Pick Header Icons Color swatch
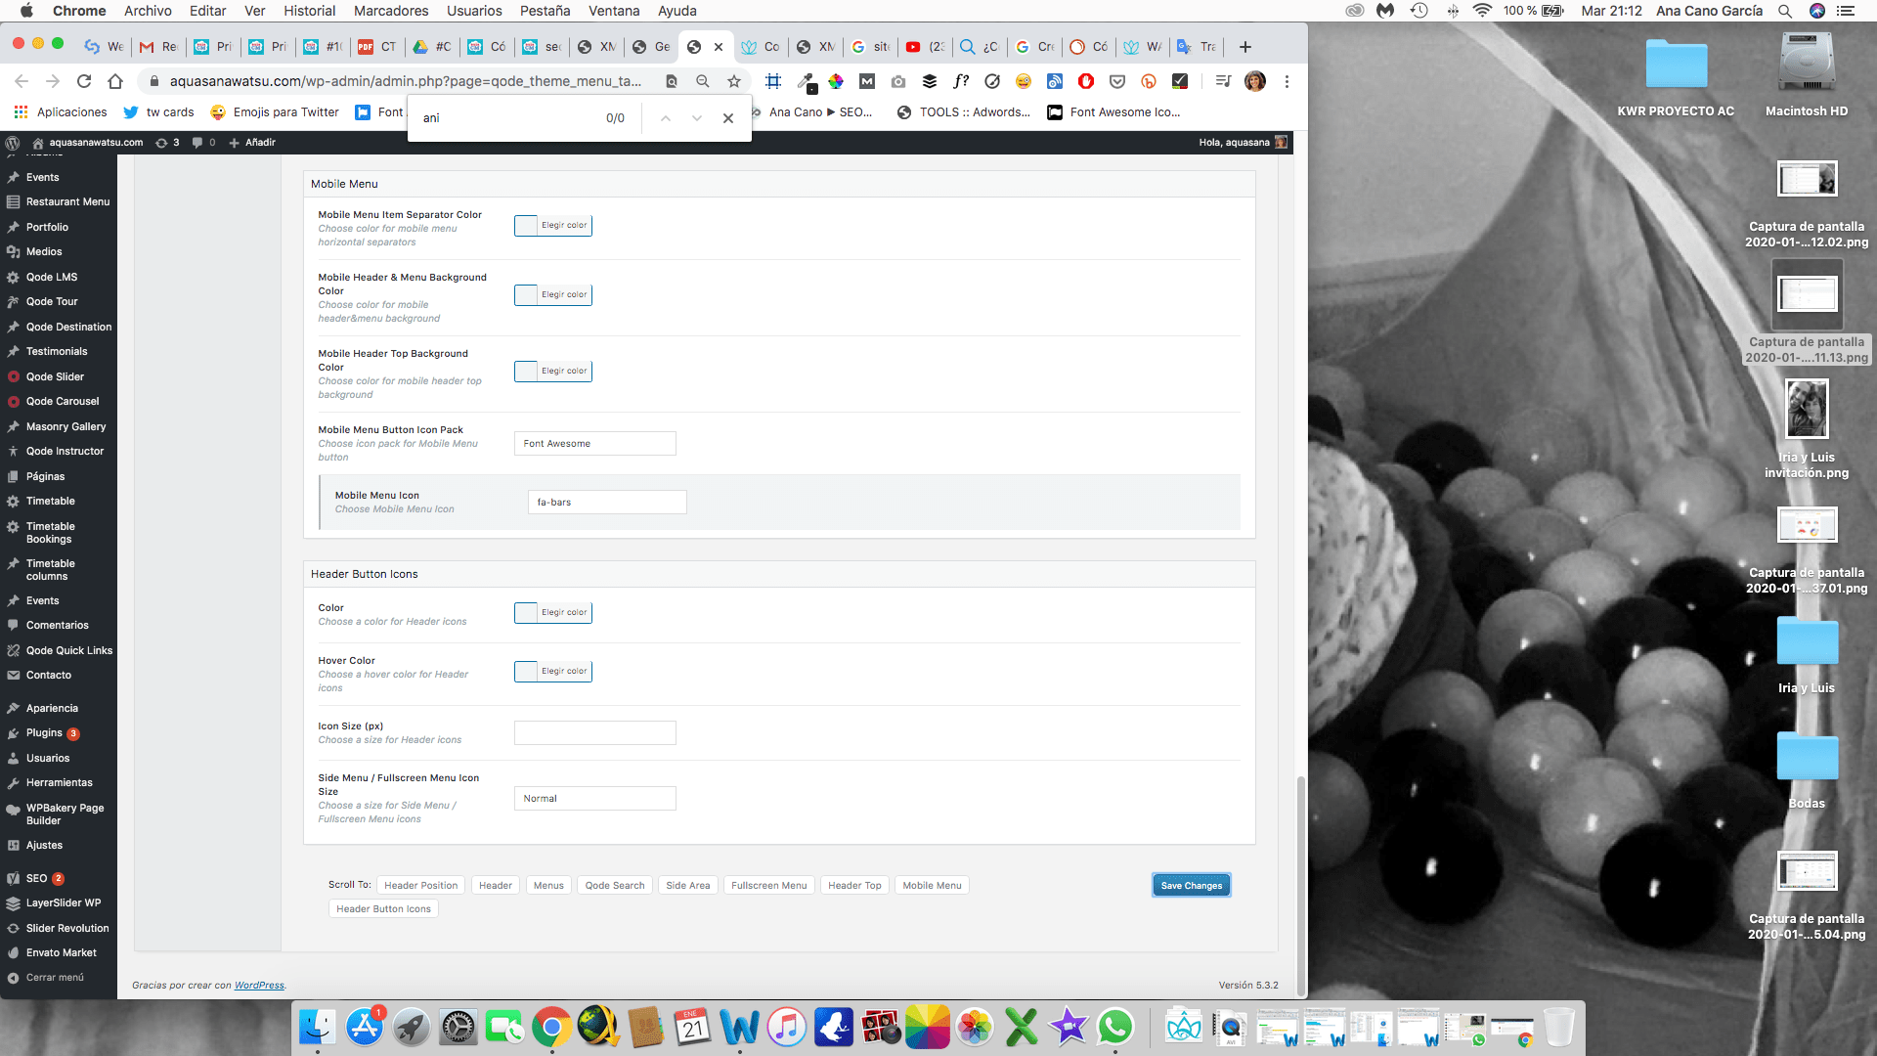The image size is (1877, 1056). click(553, 613)
